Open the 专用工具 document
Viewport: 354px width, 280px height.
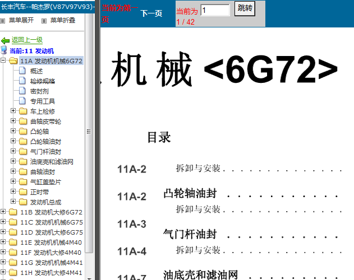pyautogui.click(x=43, y=101)
